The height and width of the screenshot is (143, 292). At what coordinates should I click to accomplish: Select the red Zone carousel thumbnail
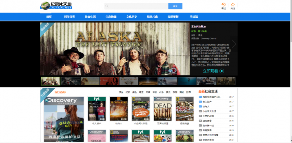[x=109, y=81]
